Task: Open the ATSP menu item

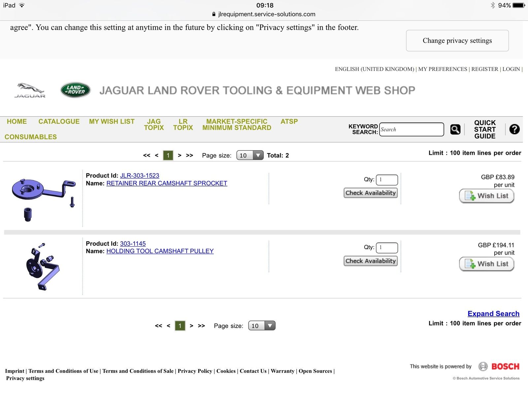Action: tap(289, 121)
